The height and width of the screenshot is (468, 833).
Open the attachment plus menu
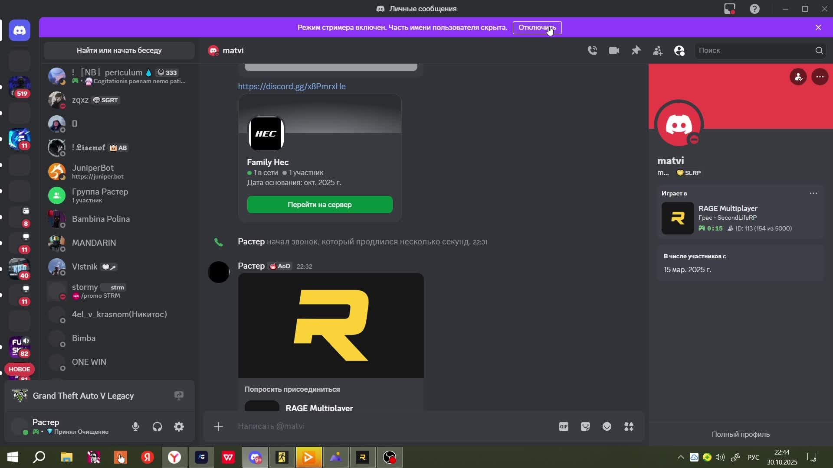pyautogui.click(x=218, y=427)
